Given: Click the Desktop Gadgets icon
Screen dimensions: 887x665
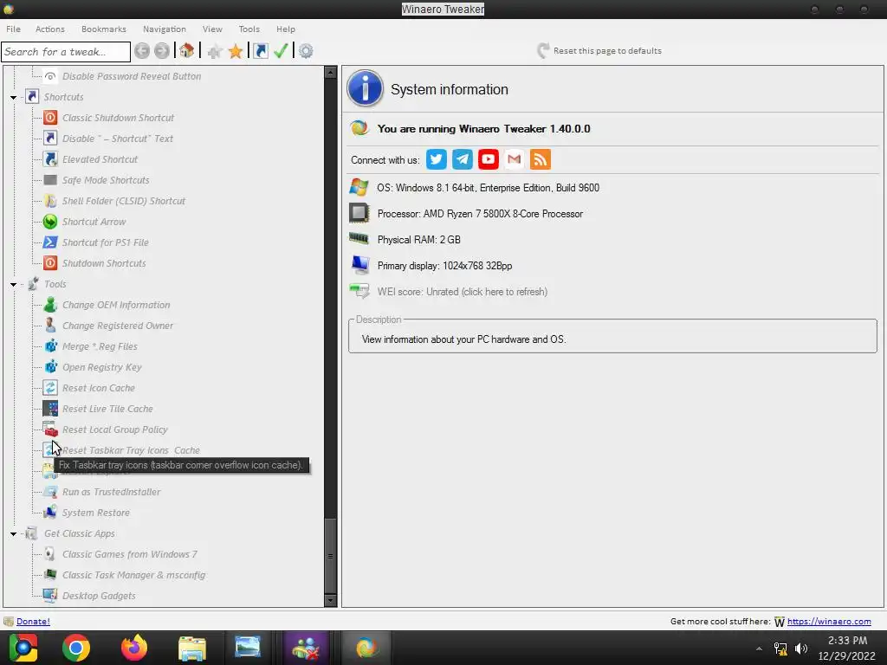Looking at the screenshot, I should (x=50, y=596).
